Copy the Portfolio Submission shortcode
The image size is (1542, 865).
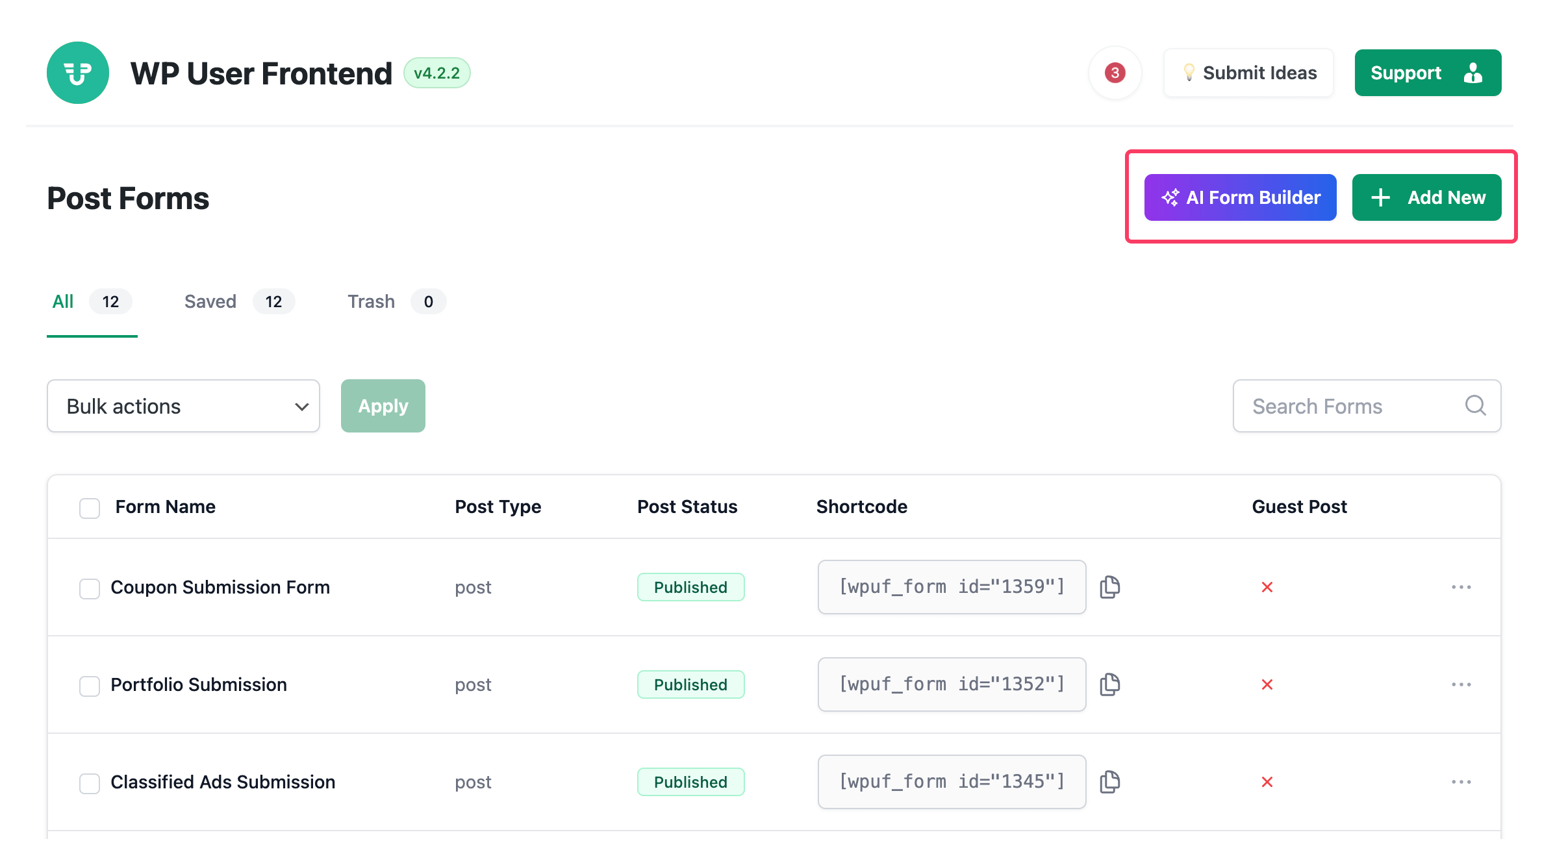[1110, 684]
